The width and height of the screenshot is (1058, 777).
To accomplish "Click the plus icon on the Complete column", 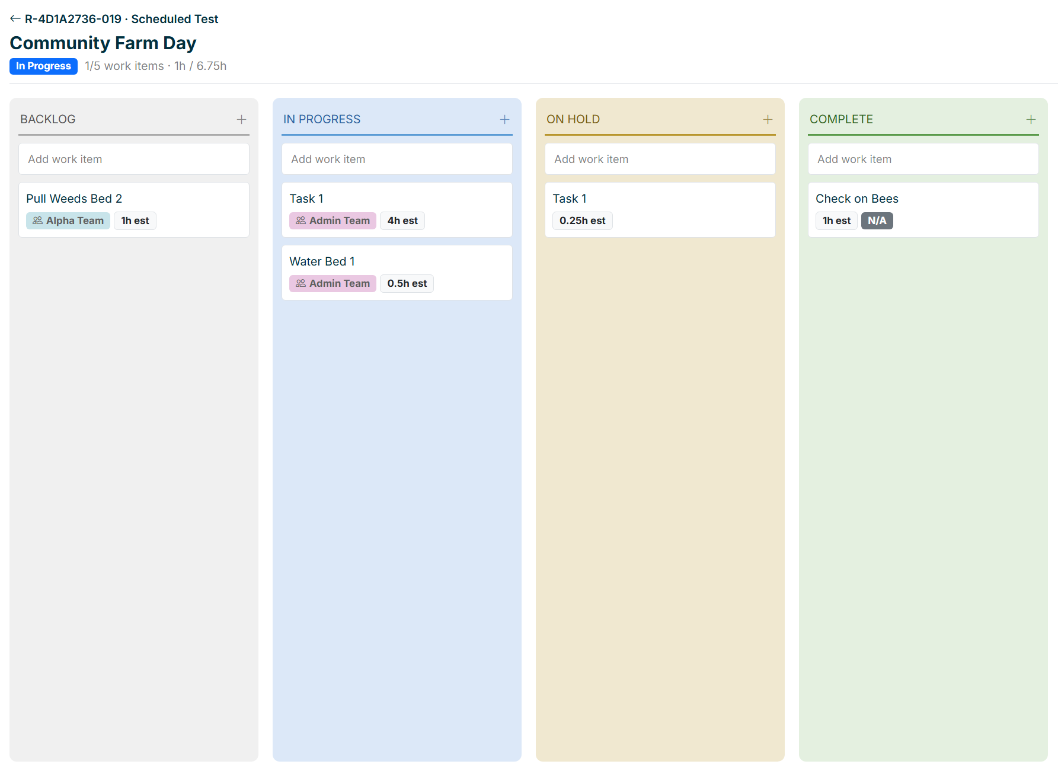I will 1031,119.
